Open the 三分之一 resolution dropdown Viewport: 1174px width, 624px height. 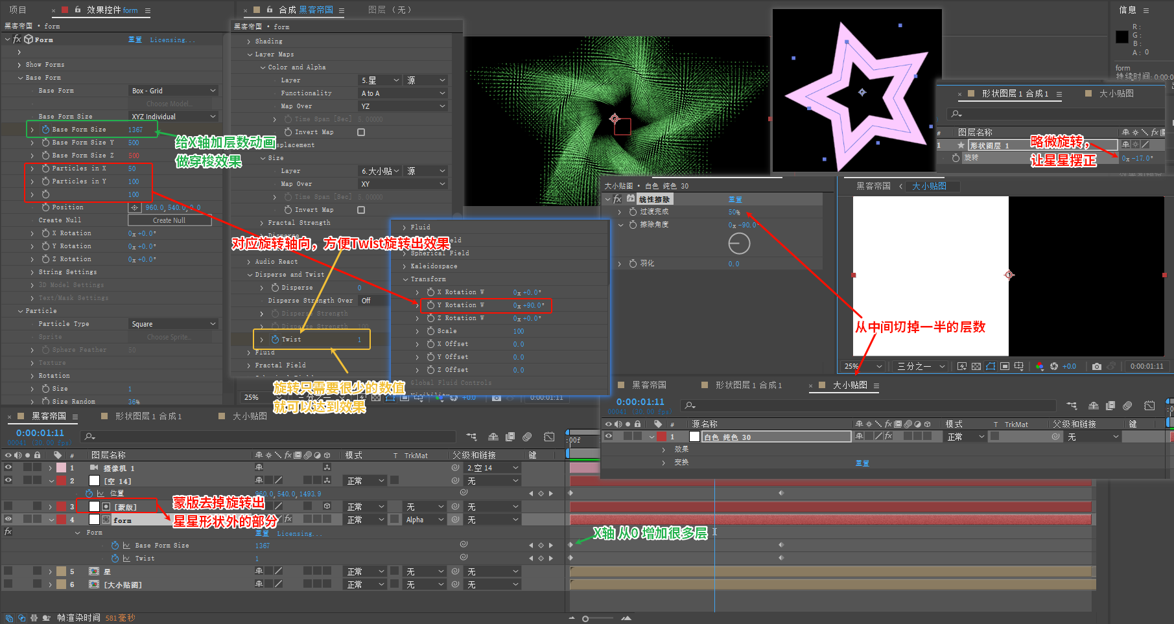921,367
